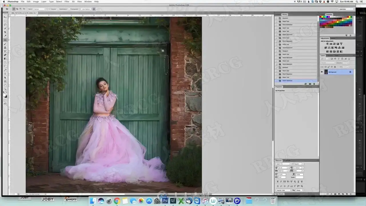Click the Character panel Color swatch
Screen dimensions: 366x206
pos(299,177)
